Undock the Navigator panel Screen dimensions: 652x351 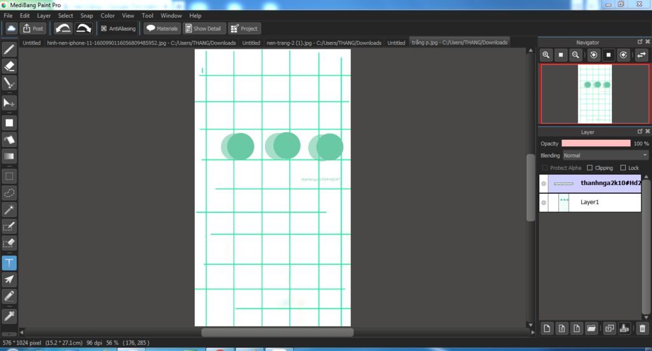click(640, 42)
